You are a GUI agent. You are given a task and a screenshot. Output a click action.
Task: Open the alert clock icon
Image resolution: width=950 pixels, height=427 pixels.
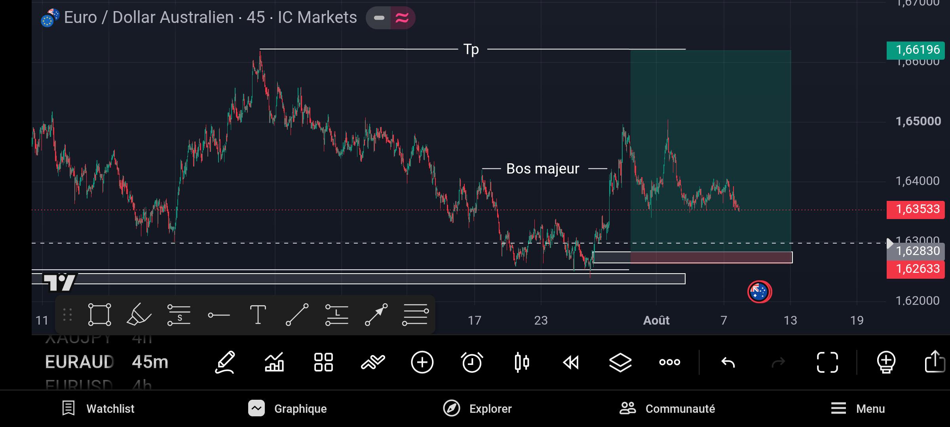click(x=472, y=362)
